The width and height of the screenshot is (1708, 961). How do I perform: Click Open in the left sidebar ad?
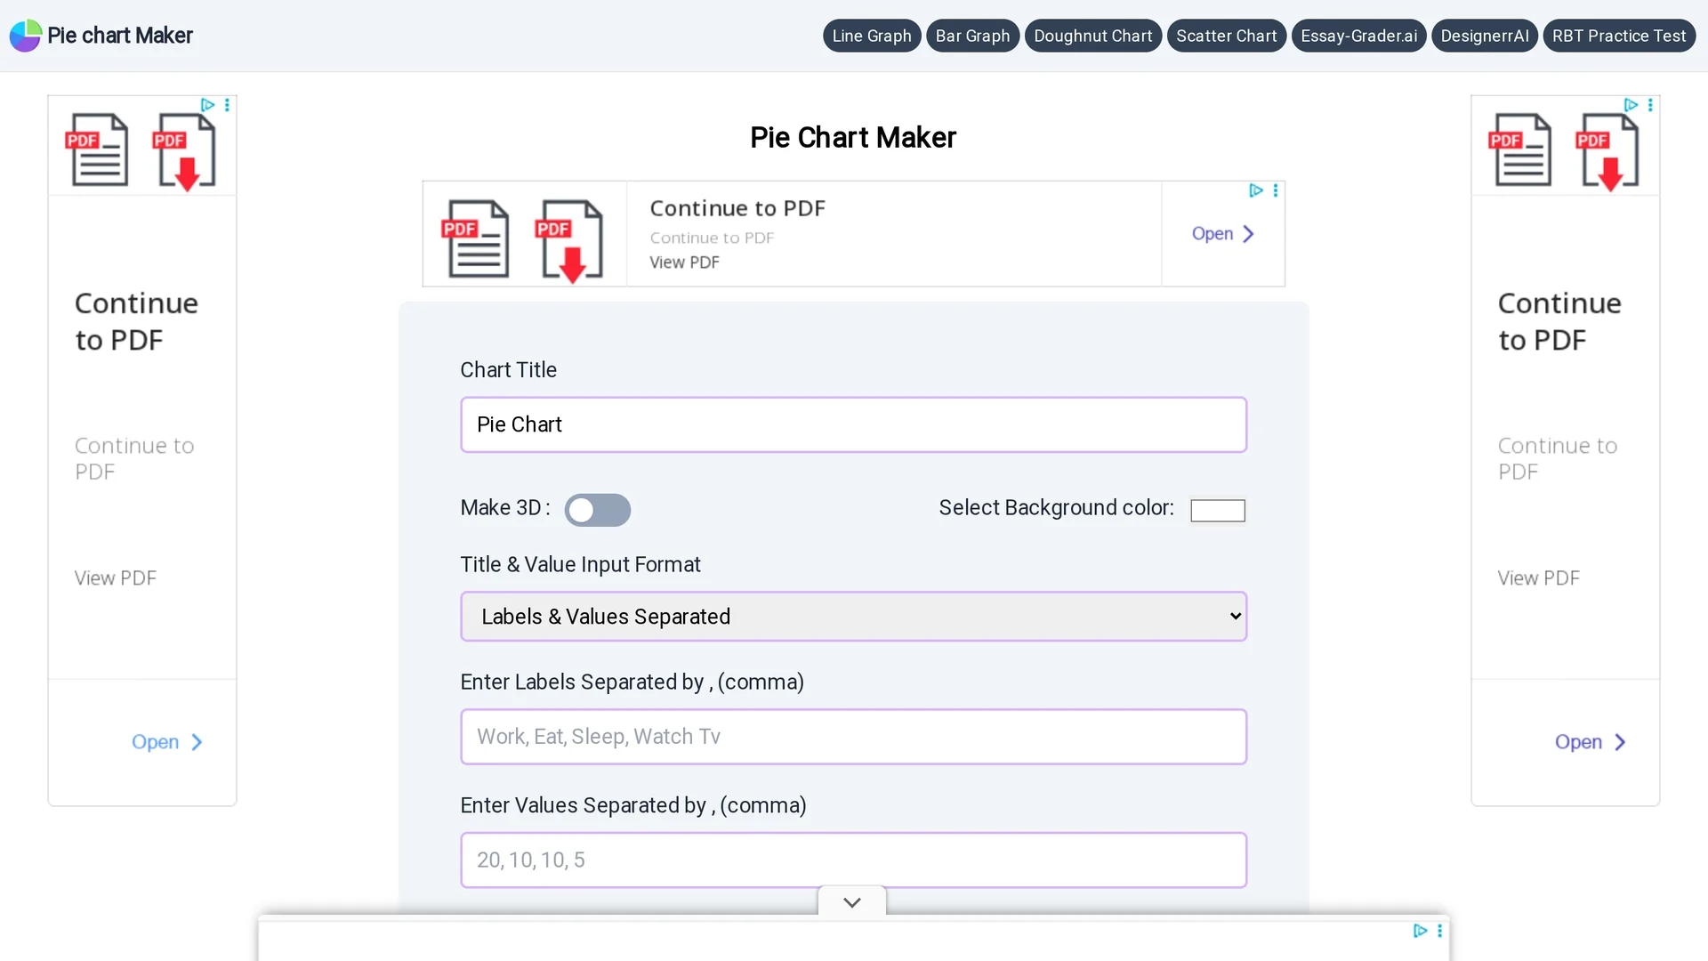tap(167, 742)
